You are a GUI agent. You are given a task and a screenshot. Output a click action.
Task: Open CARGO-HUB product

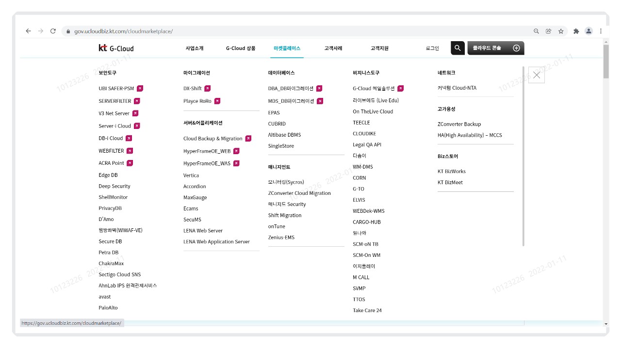pos(367,222)
